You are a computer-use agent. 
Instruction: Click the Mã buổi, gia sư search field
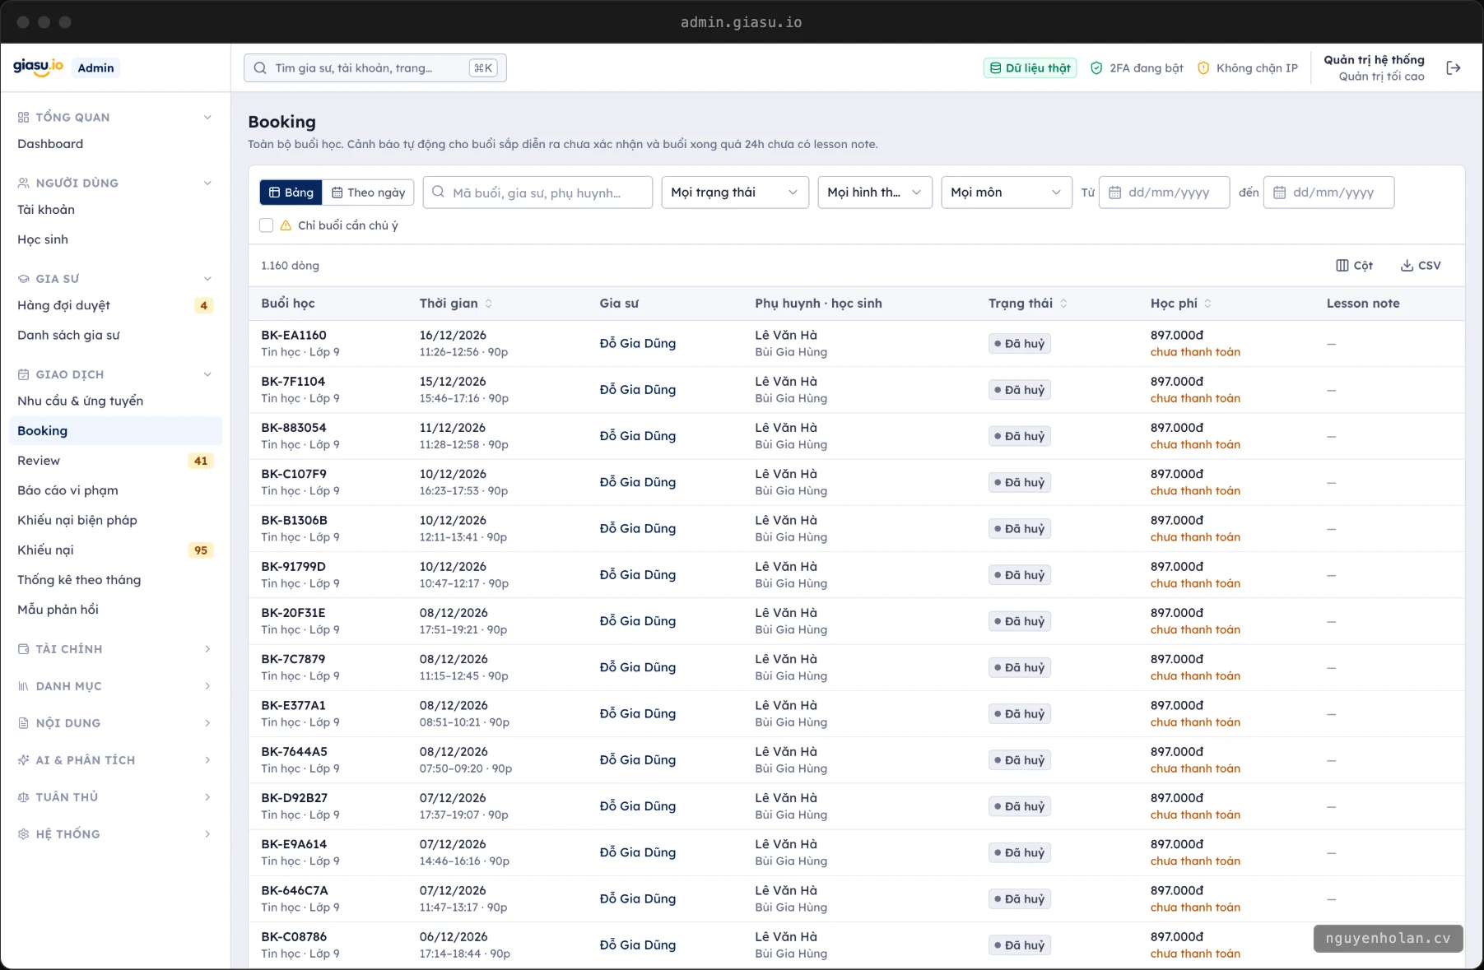[x=537, y=193]
